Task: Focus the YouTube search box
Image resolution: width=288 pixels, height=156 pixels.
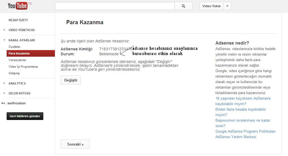Action: pos(114,6)
